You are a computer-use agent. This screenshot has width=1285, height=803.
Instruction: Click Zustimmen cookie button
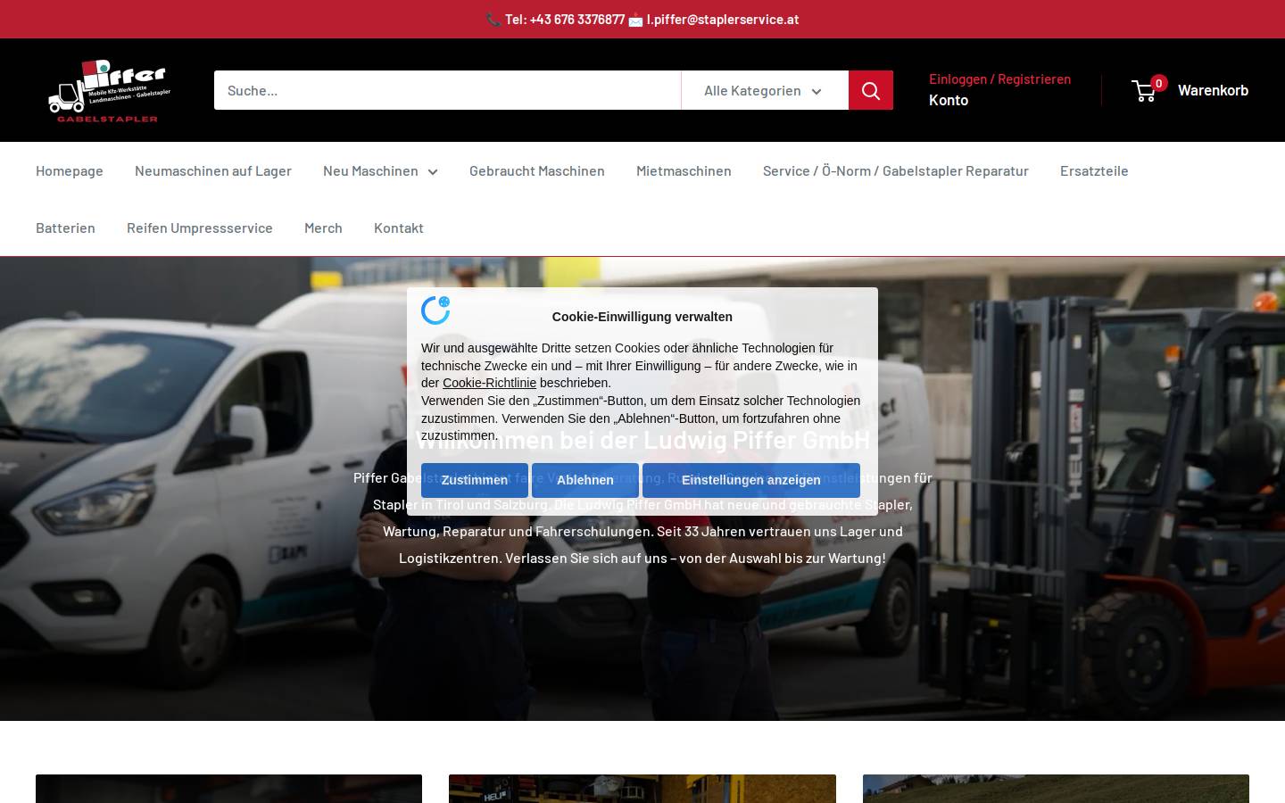coord(475,480)
